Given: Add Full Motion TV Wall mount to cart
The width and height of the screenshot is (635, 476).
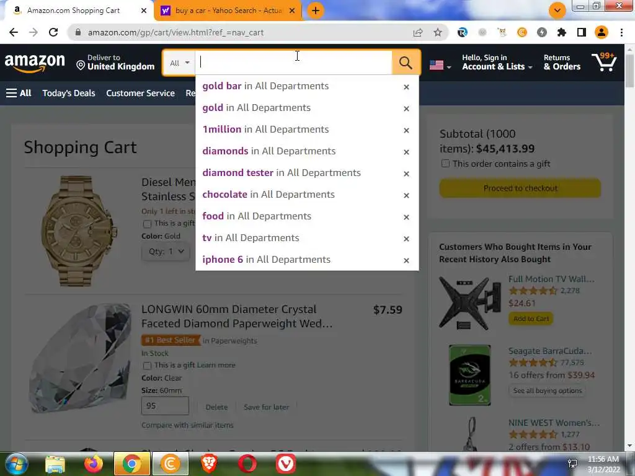Looking at the screenshot, I should (531, 319).
